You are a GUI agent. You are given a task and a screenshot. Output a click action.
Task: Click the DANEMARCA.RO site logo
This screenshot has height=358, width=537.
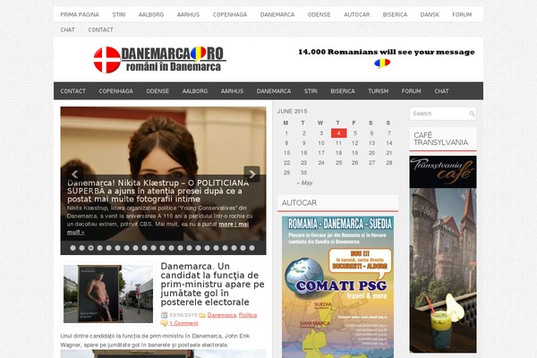point(159,60)
